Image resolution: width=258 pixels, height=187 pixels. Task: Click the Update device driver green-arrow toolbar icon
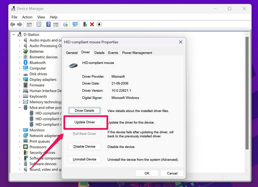pos(85,25)
